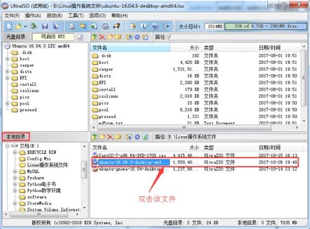The image size is (310, 229).
Task: Click the New file toolbar icon
Action: [x=9, y=27]
